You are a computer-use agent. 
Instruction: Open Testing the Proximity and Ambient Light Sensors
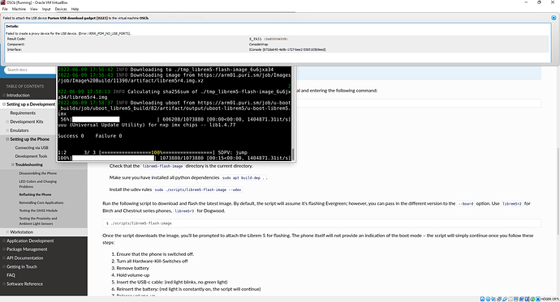coord(38,221)
